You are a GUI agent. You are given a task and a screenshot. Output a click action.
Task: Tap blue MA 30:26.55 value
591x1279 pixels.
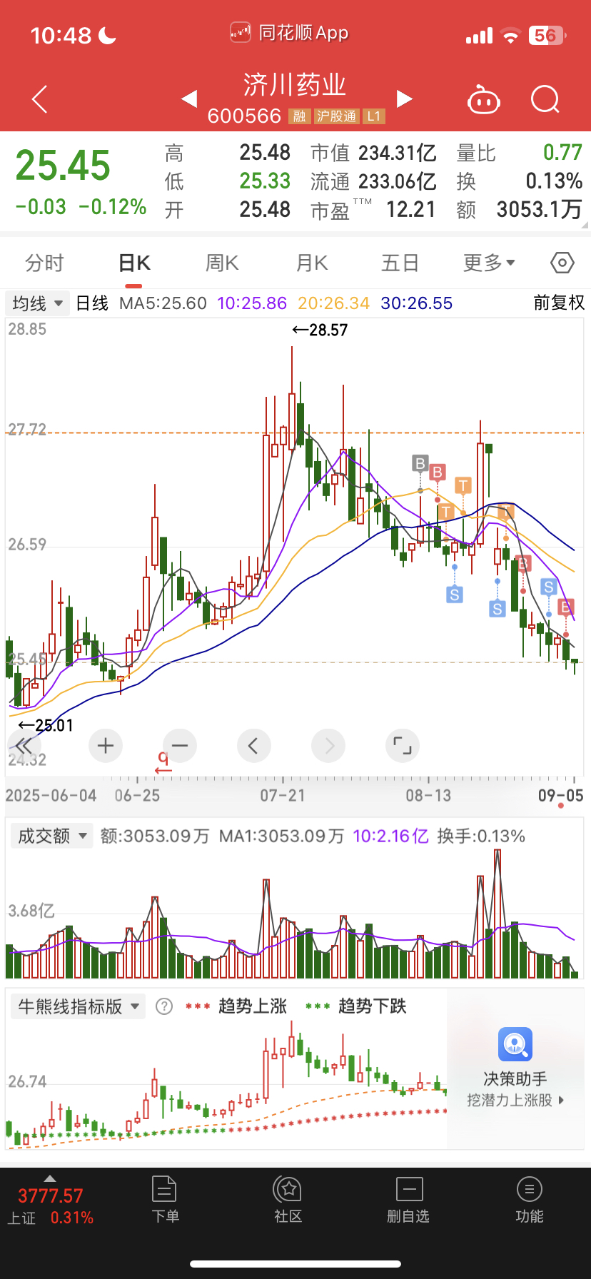[x=417, y=303]
